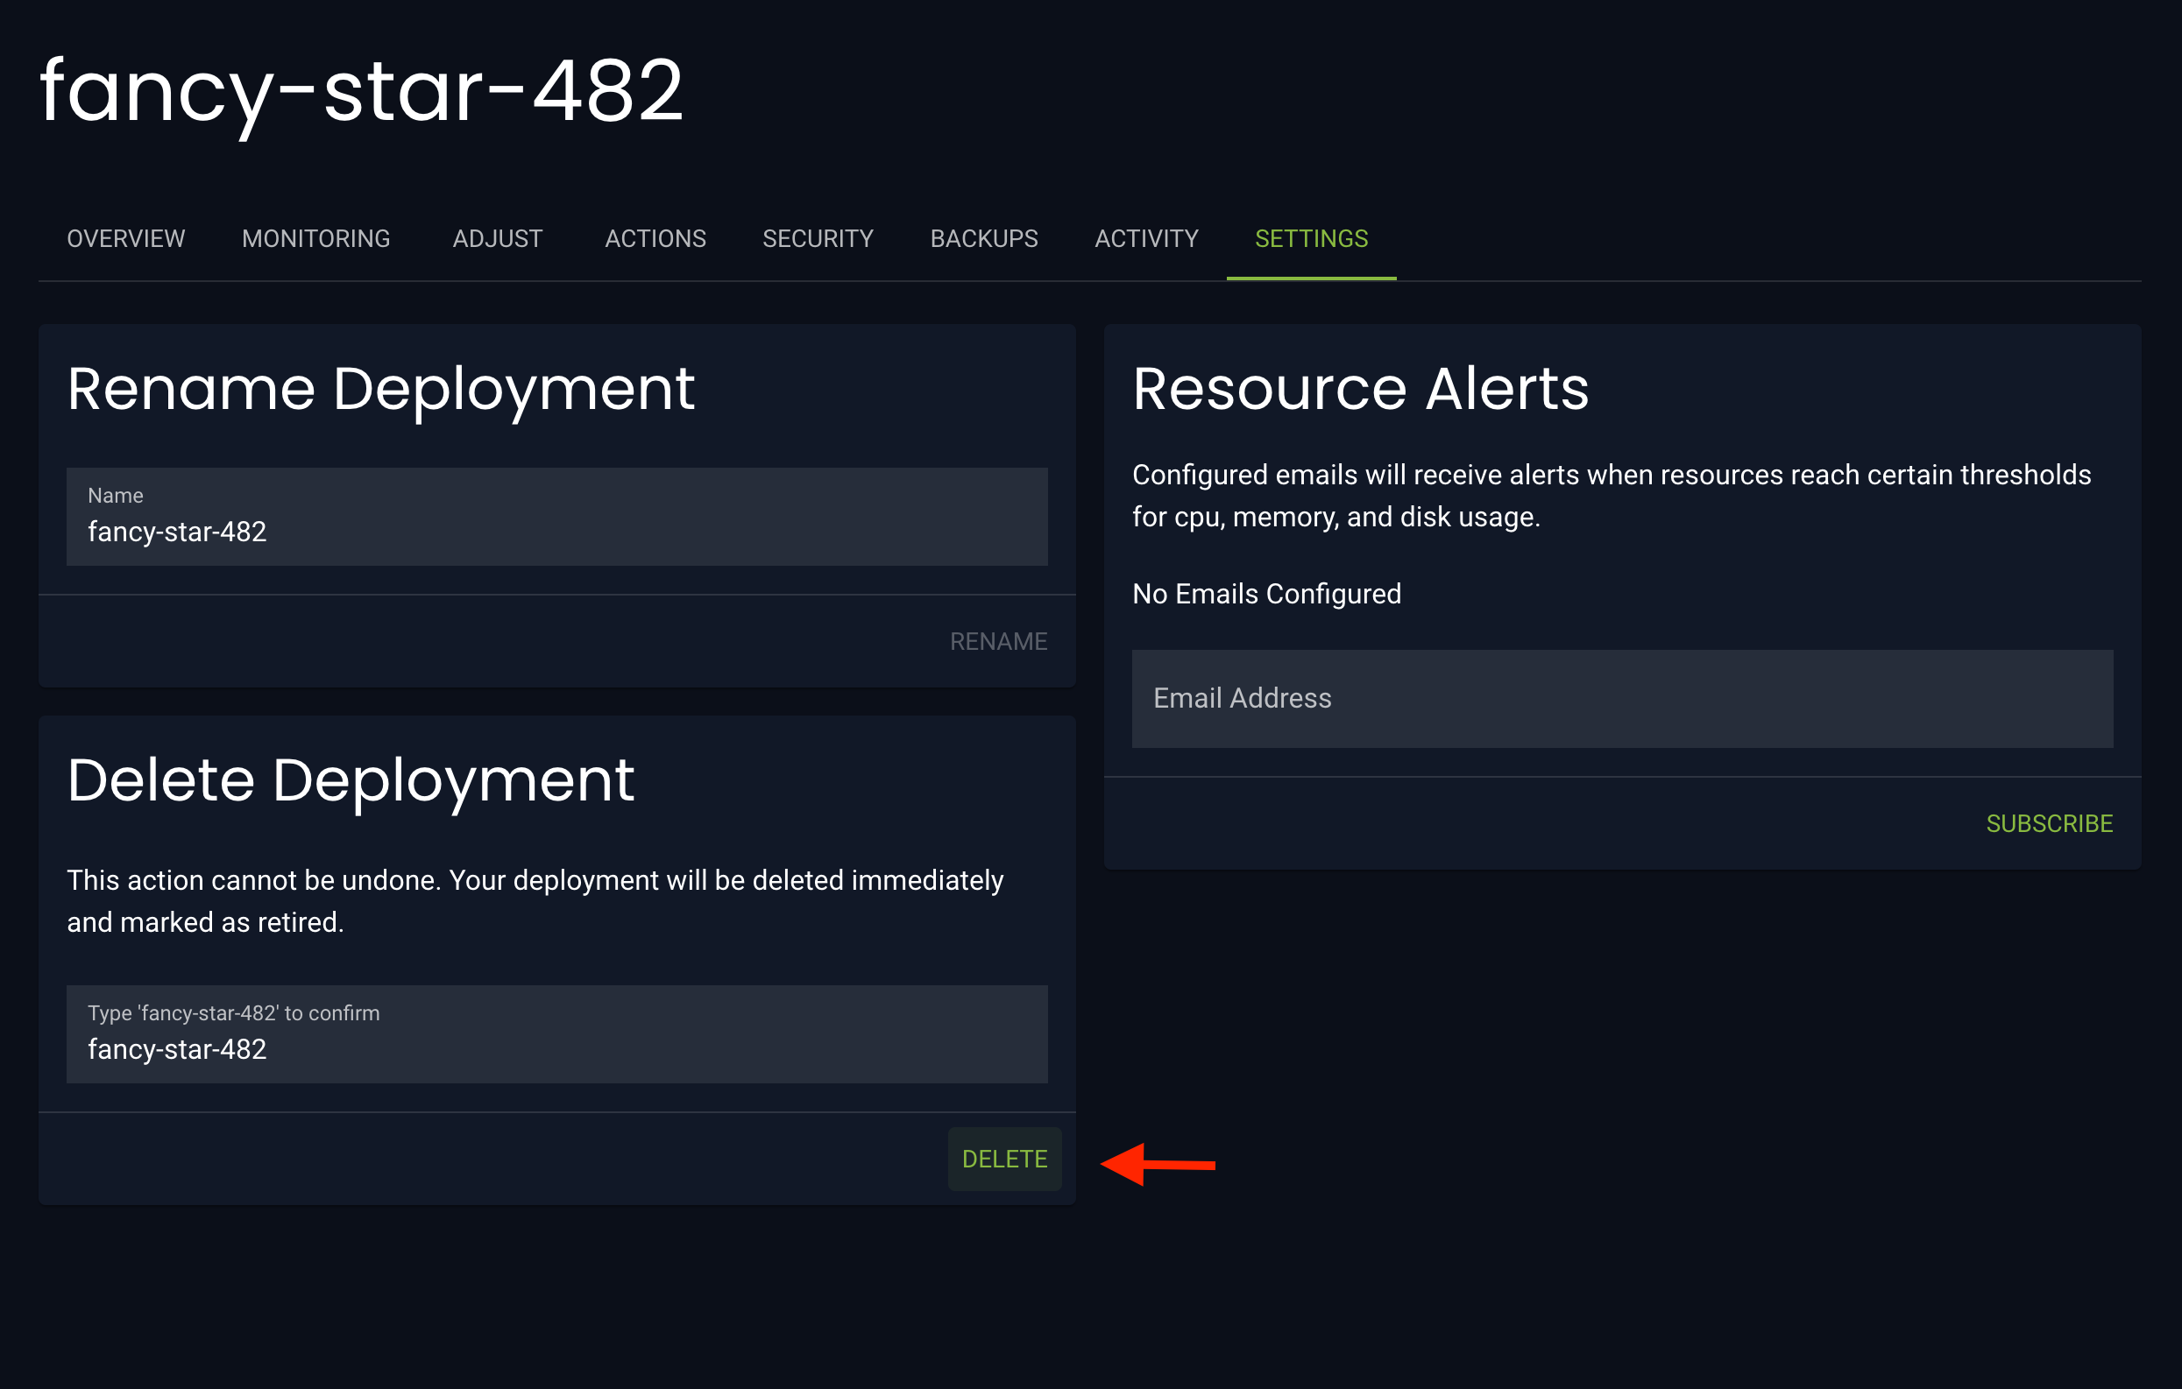Click the Rename Deployment heading
This screenshot has width=2182, height=1389.
[380, 390]
